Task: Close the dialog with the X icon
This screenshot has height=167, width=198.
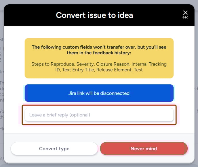Action: [x=185, y=13]
